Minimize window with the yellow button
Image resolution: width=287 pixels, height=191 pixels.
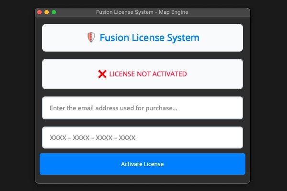(47, 12)
